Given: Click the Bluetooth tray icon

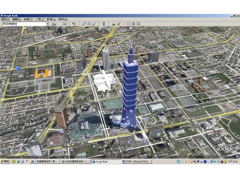Looking at the screenshot, I should coord(211,162).
